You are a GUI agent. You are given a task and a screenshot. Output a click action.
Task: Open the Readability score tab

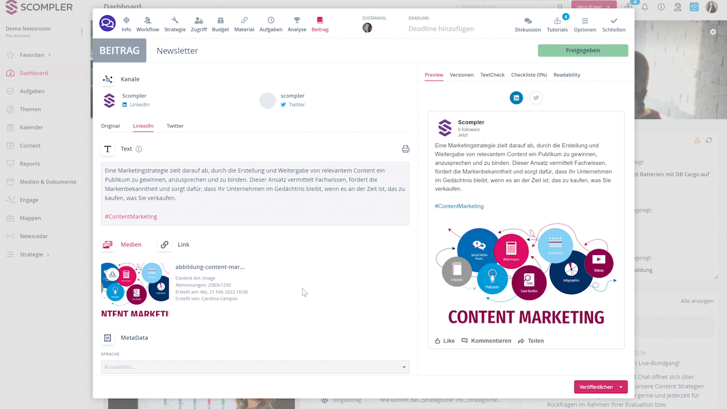pos(567,75)
